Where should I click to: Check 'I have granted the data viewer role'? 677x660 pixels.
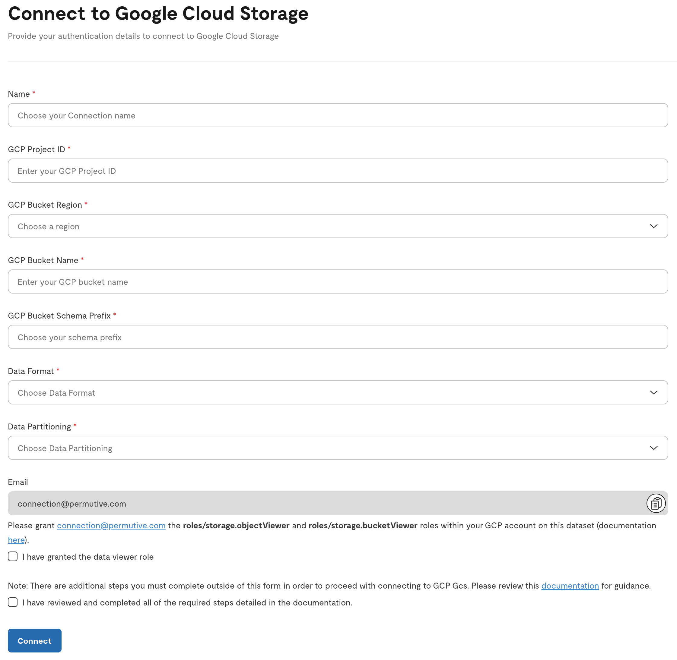13,556
